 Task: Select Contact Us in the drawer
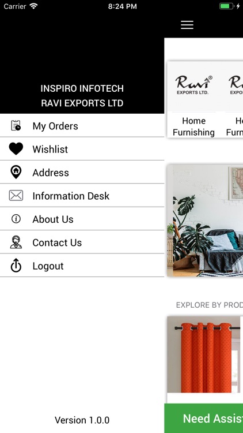click(82, 242)
